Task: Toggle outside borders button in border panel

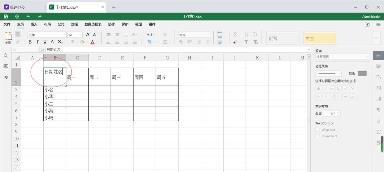Action: click(338, 88)
